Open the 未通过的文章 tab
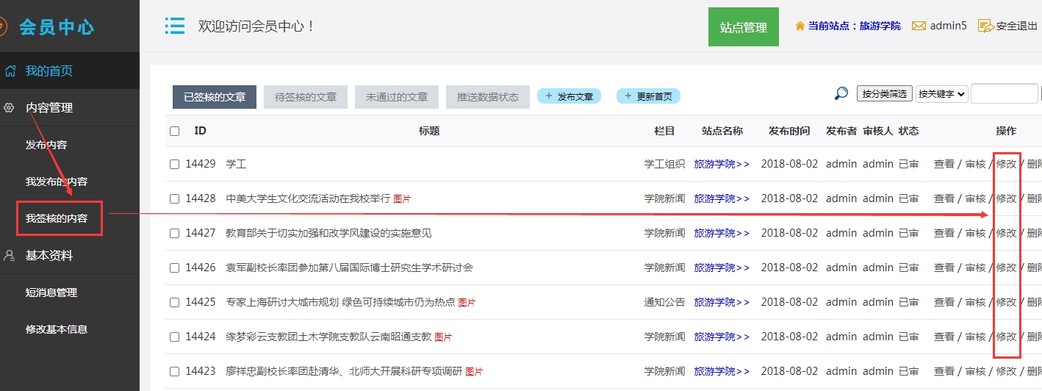Image resolution: width=1042 pixels, height=391 pixels. (x=397, y=97)
